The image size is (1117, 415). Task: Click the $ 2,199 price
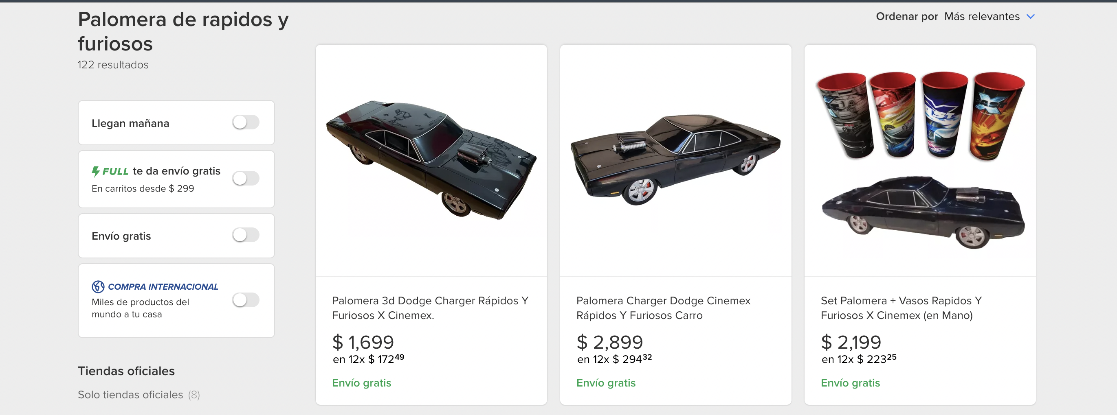(x=851, y=342)
